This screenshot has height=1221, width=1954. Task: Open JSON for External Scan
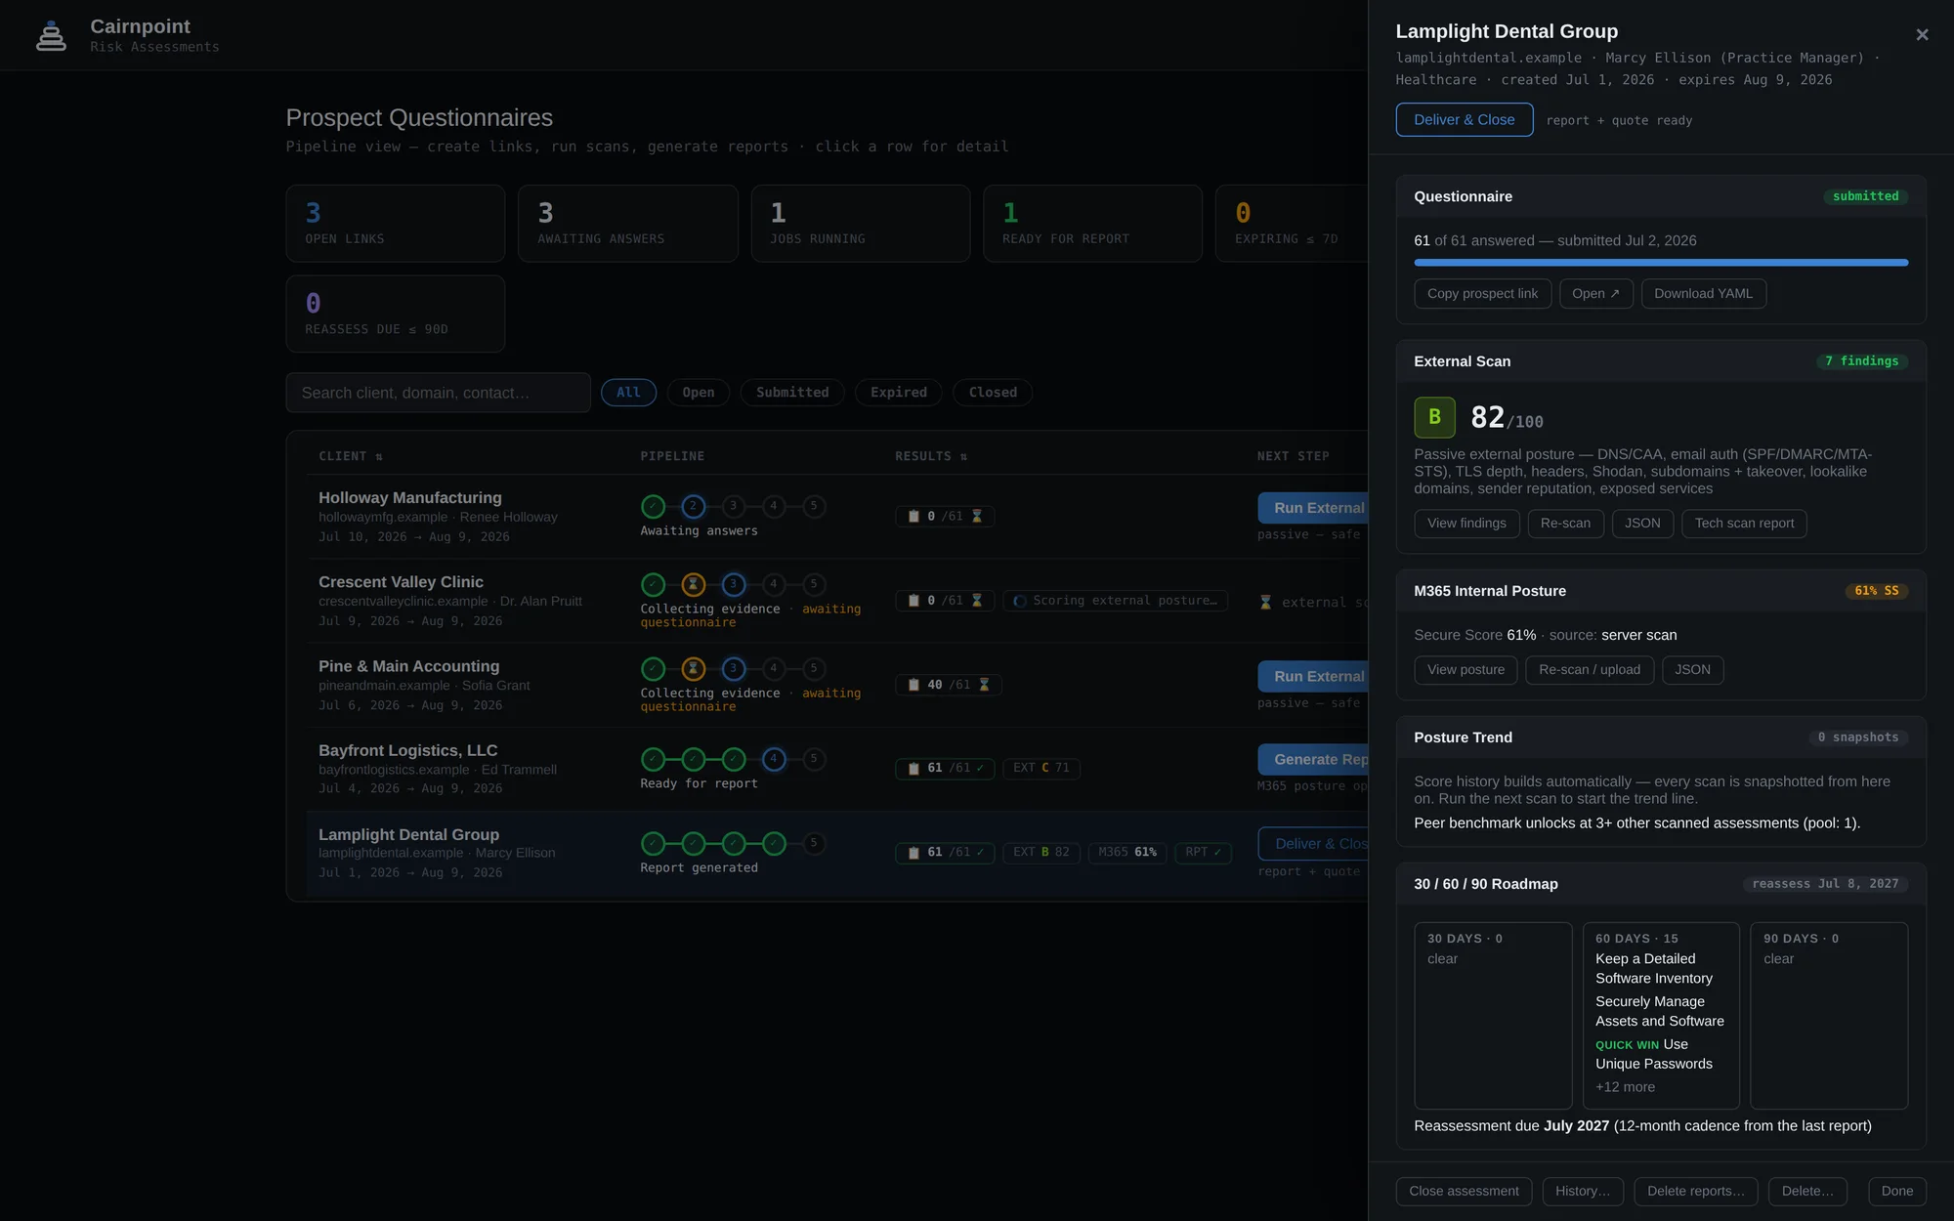click(1642, 524)
